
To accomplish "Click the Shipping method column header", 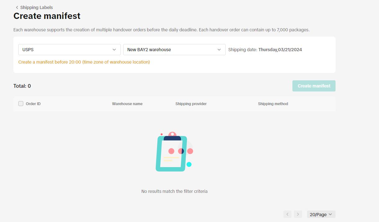I will 273,104.
